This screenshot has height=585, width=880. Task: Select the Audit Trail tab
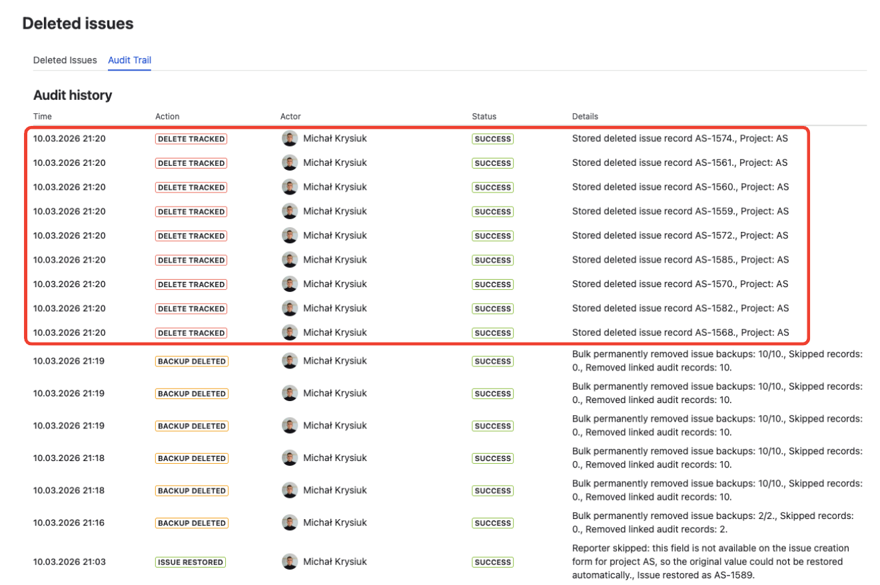coord(129,60)
